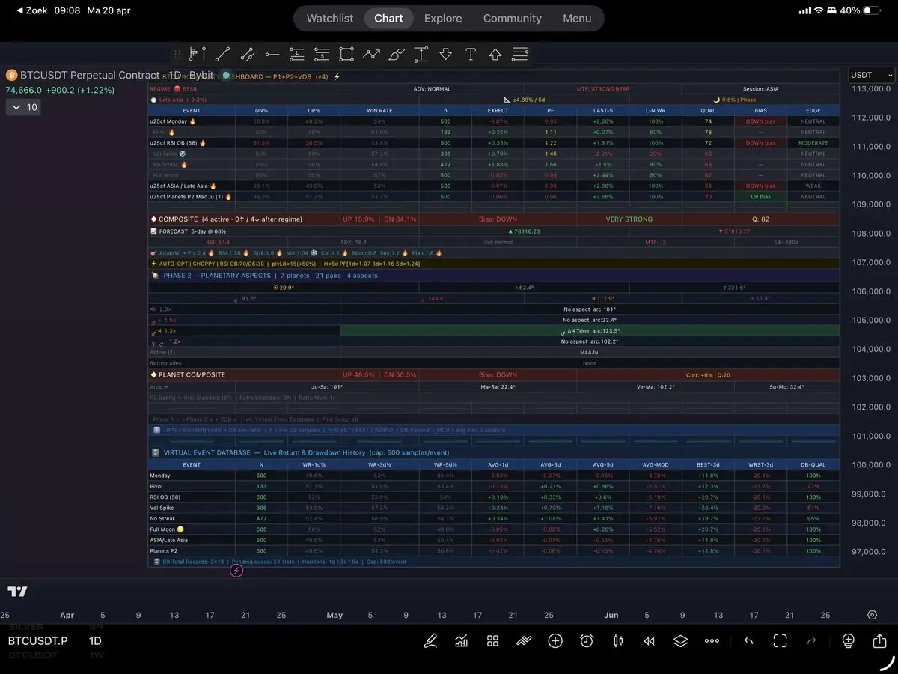This screenshot has height=674, width=898.
Task: Start bar replay using the rewind icon
Action: (649, 641)
